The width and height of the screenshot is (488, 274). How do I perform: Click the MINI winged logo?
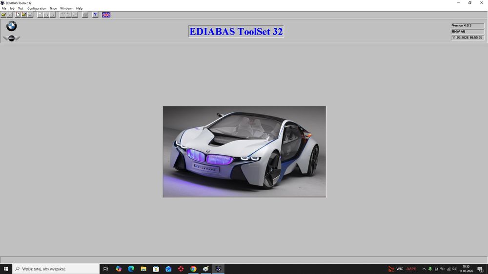(12, 38)
